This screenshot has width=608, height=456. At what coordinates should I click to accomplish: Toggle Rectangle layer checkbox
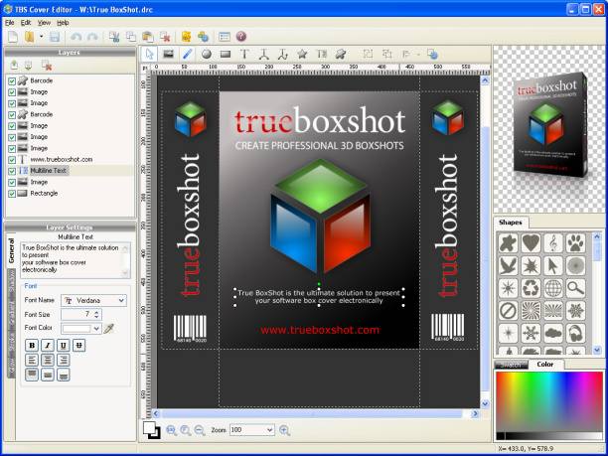pyautogui.click(x=12, y=194)
